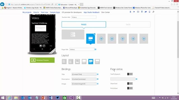This screenshot has width=179, height=100.
Task: Open Outlook from the taskbar
Action: pyautogui.click(x=30, y=97)
